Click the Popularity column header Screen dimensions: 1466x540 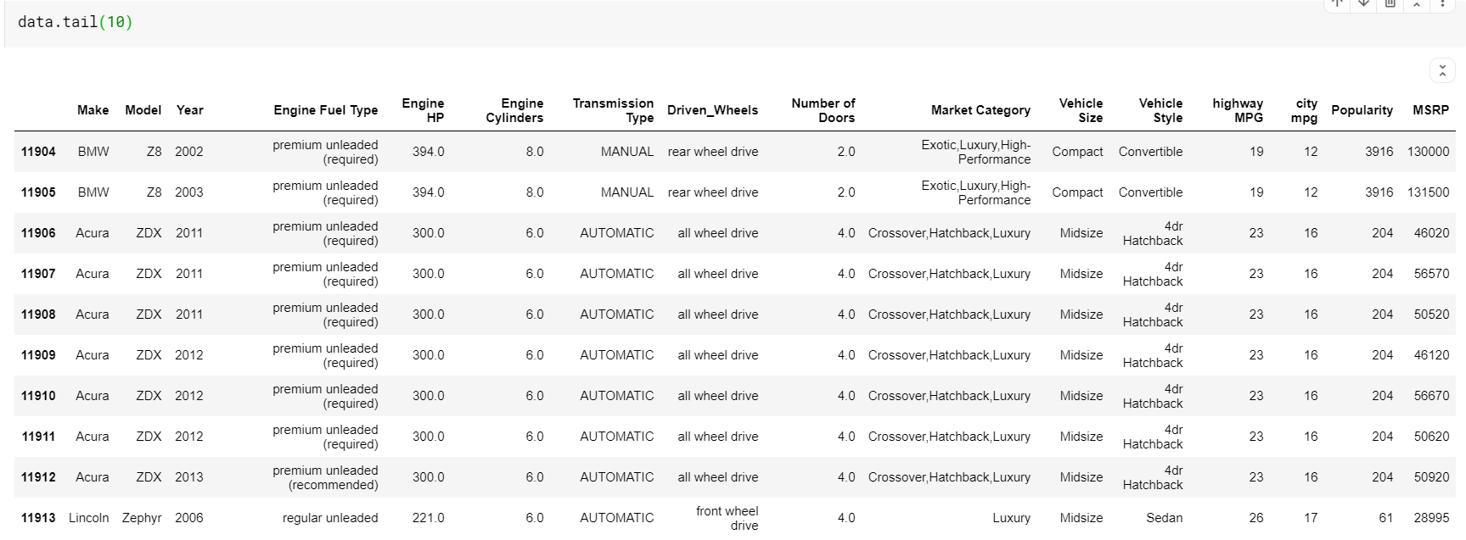[1362, 110]
